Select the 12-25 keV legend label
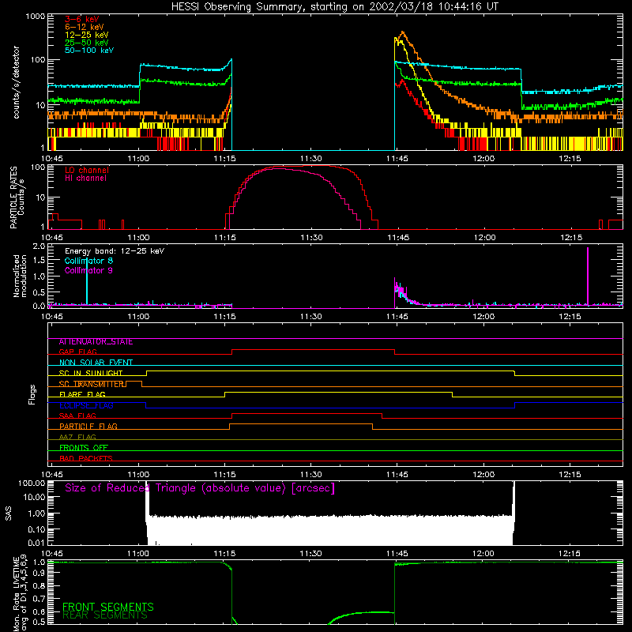 (x=87, y=35)
